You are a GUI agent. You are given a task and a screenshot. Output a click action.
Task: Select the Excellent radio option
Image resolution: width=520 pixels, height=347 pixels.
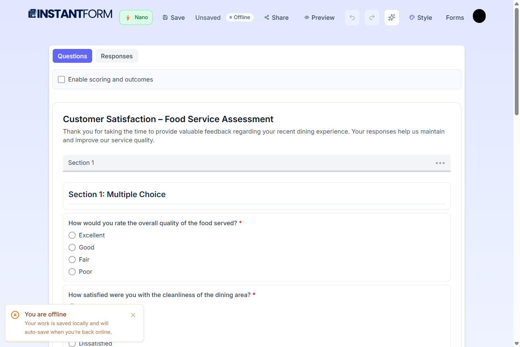[x=72, y=235]
